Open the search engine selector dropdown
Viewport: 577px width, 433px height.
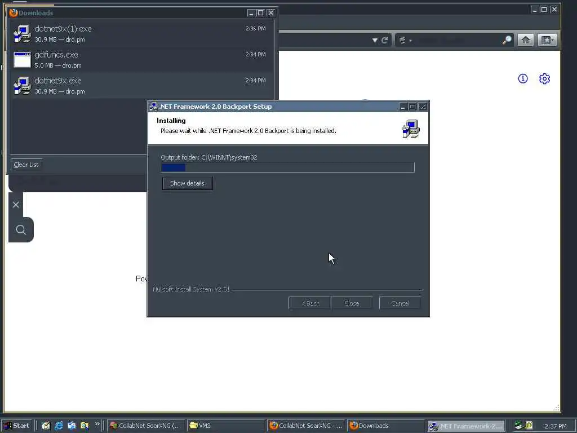click(405, 40)
